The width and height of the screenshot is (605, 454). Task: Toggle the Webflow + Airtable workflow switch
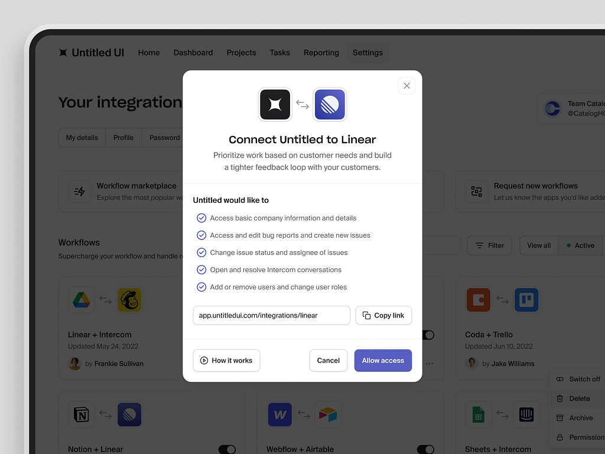pos(425,449)
